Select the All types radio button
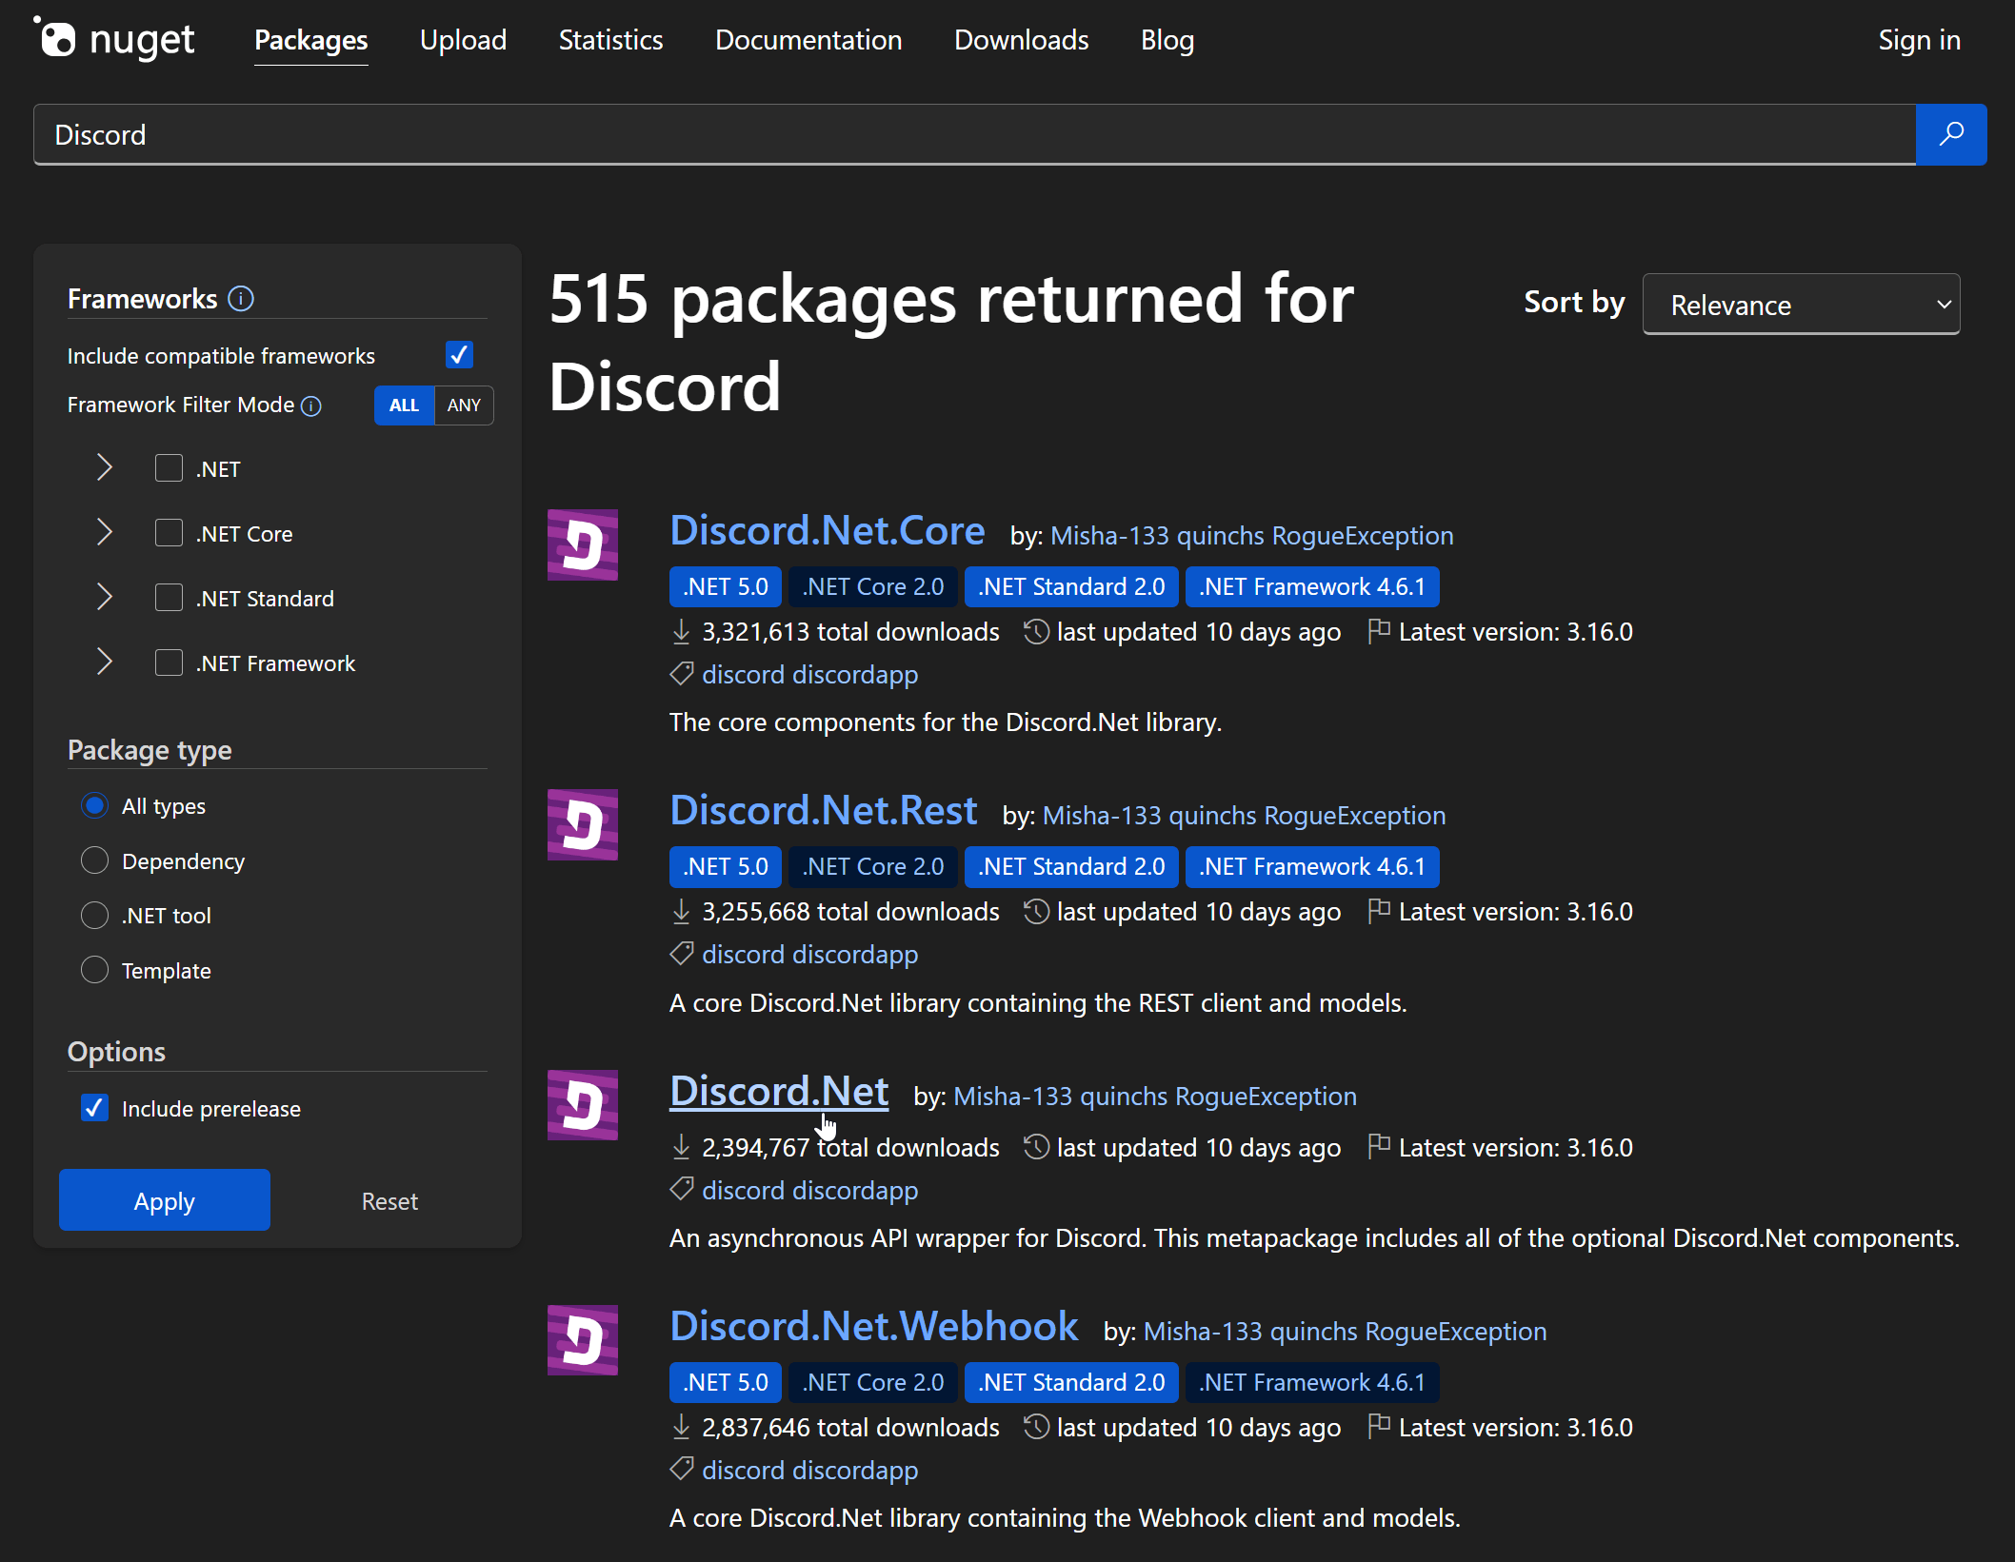The height and width of the screenshot is (1562, 2015). tap(94, 806)
